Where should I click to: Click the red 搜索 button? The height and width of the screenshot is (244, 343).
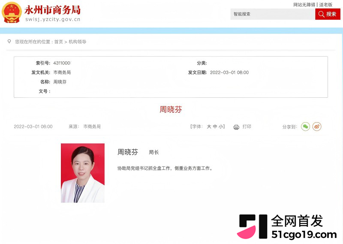click(x=328, y=14)
